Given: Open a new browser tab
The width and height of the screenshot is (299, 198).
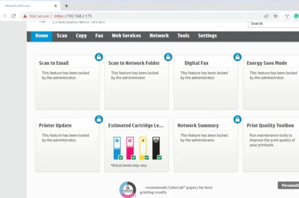Looking at the screenshot, I should 67,6.
